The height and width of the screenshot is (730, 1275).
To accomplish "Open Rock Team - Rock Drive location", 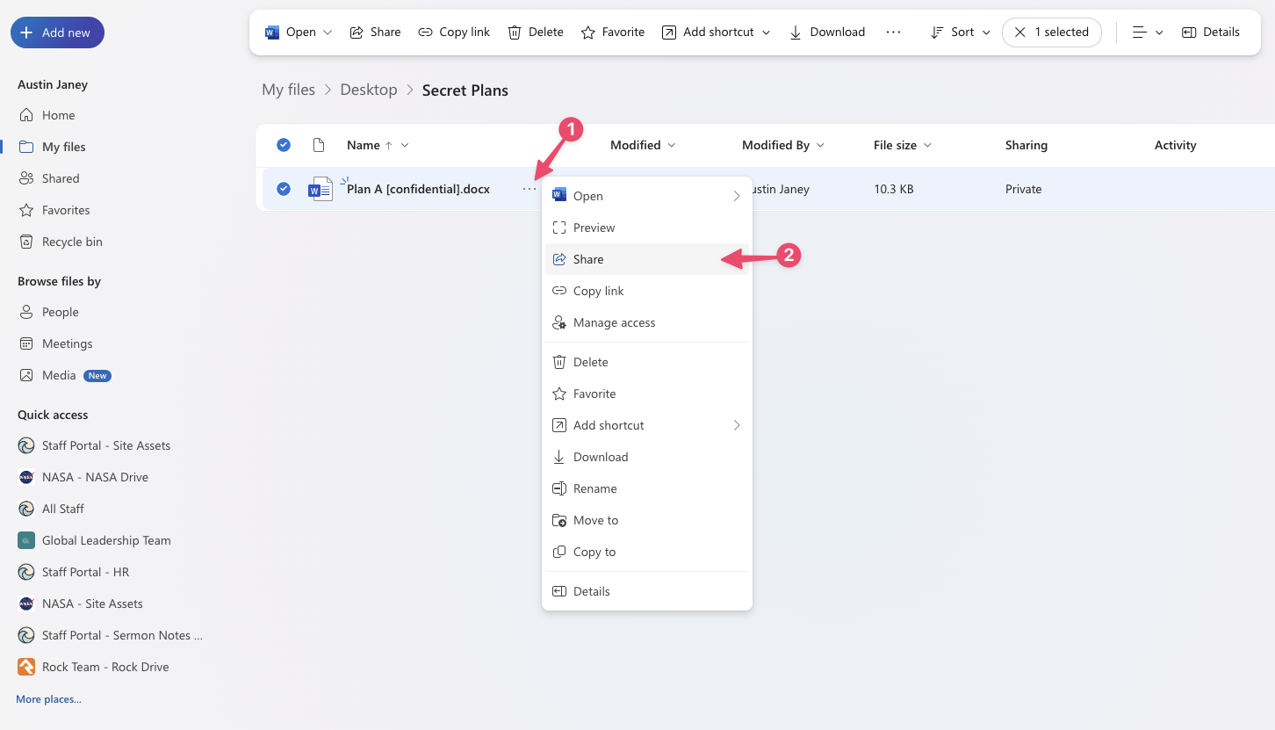I will 104,667.
